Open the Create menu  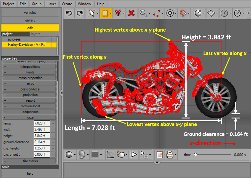(67, 4)
